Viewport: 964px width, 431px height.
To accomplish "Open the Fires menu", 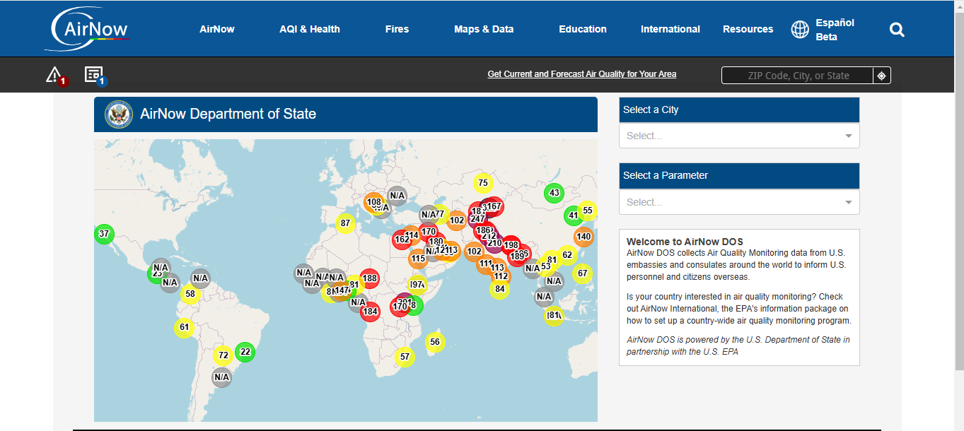I will pyautogui.click(x=397, y=29).
